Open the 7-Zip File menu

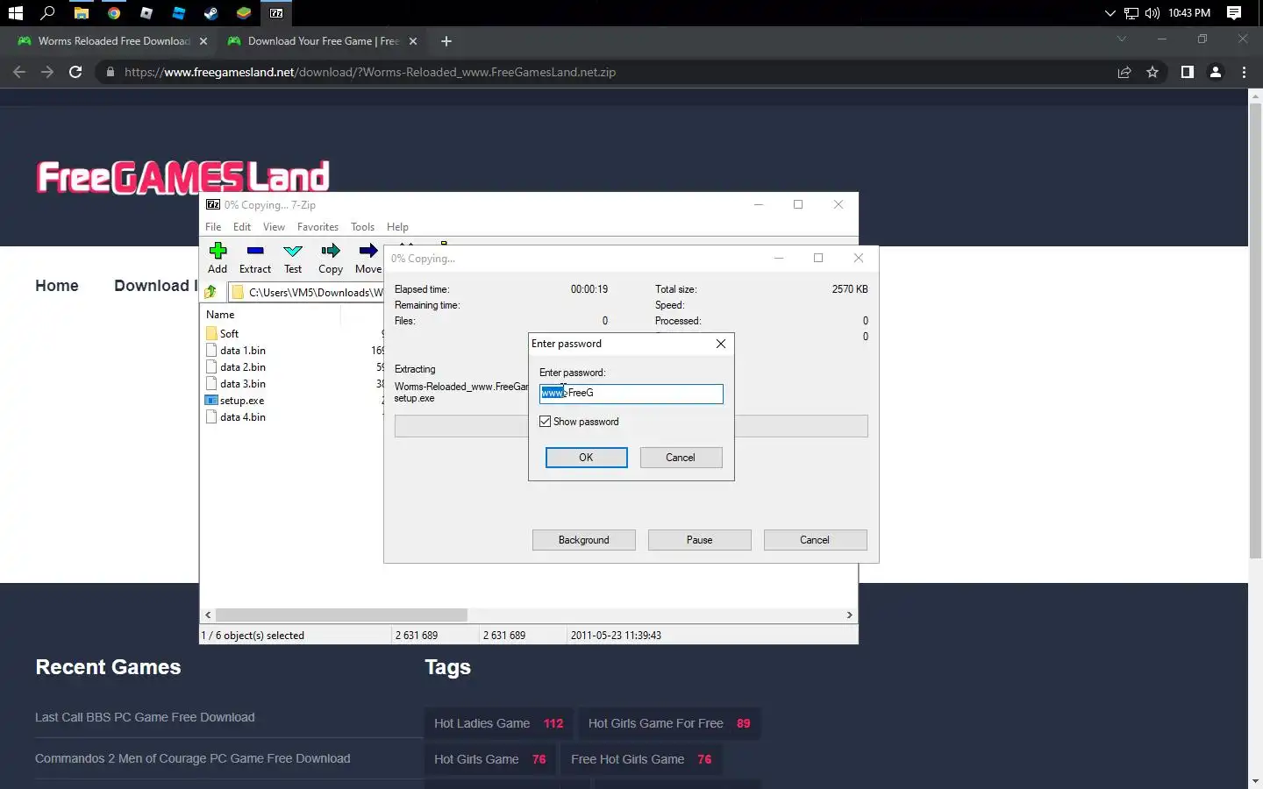click(x=213, y=226)
